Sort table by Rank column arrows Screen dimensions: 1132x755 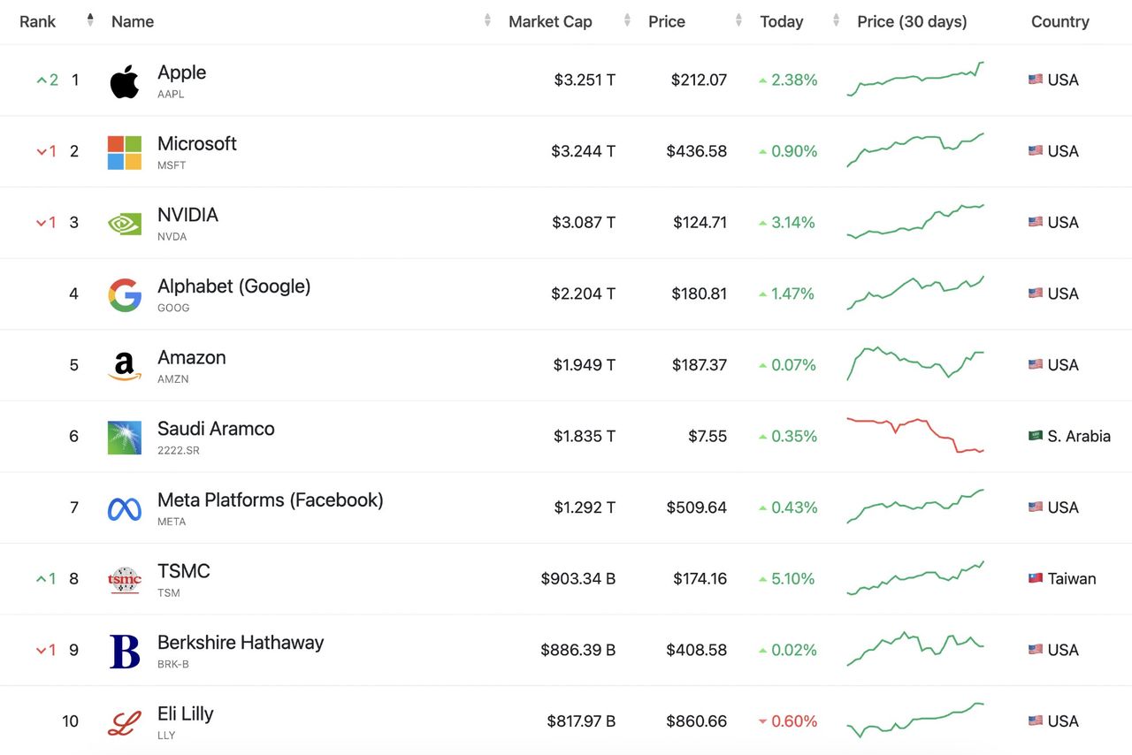(x=90, y=20)
